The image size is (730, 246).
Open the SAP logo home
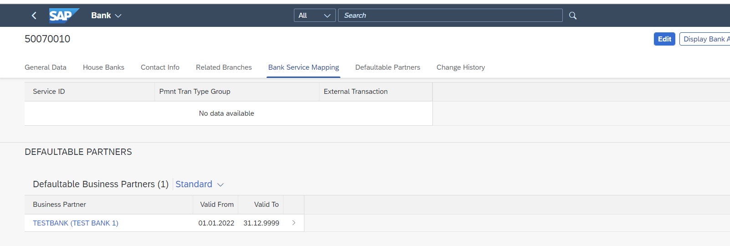(x=64, y=15)
